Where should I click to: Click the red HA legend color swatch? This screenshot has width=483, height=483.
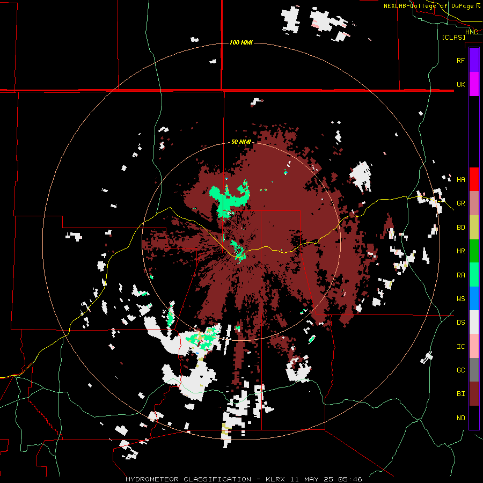click(x=474, y=179)
